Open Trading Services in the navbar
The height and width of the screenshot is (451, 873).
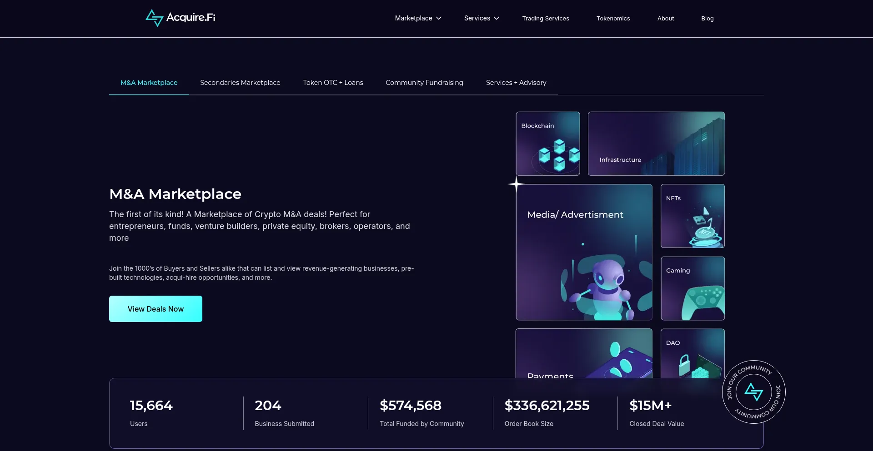[x=546, y=19]
